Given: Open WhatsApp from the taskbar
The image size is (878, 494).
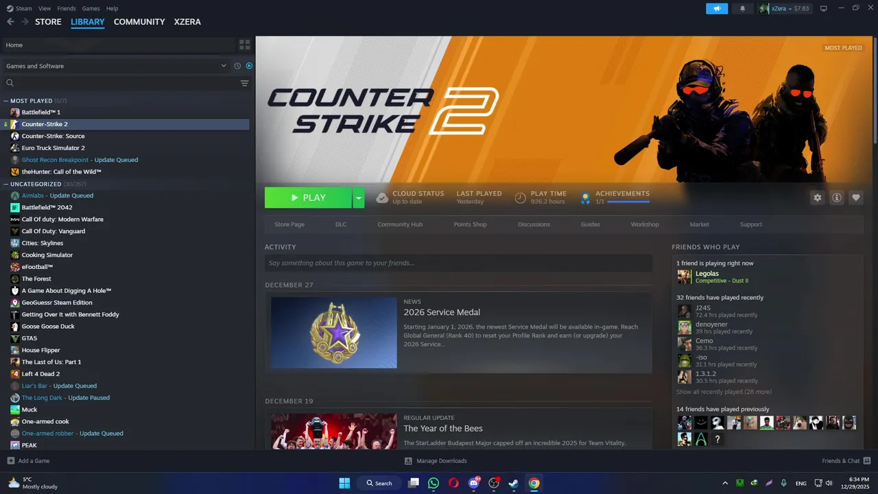Looking at the screenshot, I should 433,483.
